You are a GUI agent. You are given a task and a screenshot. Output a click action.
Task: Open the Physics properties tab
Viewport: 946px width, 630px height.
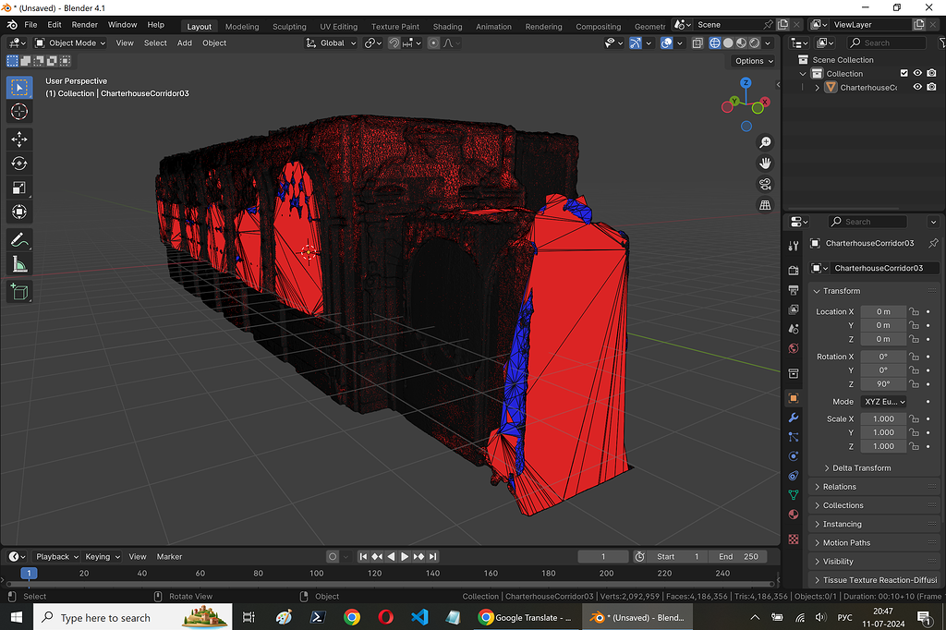[793, 456]
